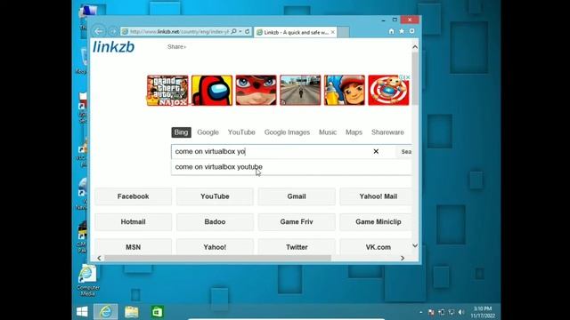Click the address bar search magnifier icon
This screenshot has height=320, width=570.
[233, 32]
